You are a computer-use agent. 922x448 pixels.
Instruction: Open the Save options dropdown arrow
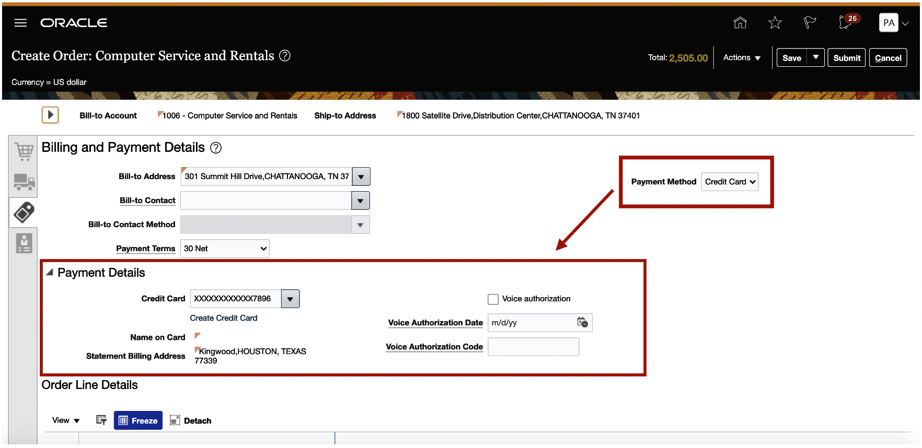pos(815,57)
